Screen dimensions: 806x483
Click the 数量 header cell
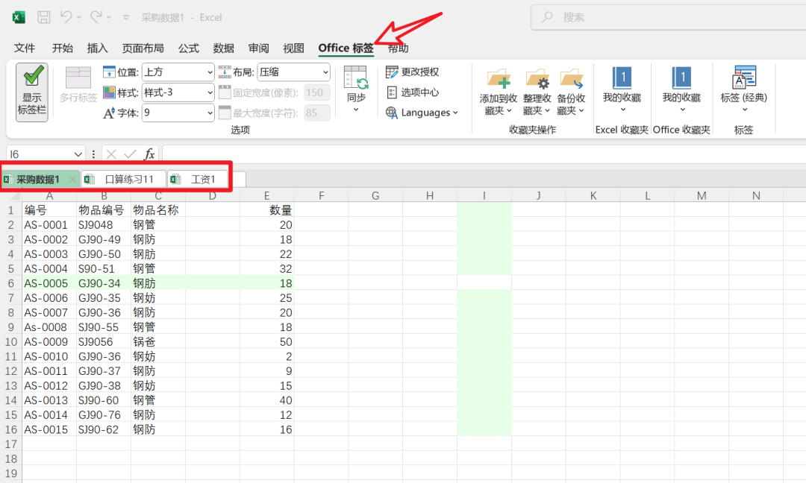tap(266, 210)
